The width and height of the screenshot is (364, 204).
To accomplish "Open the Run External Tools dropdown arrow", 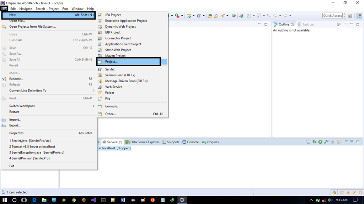I will coord(182,16).
